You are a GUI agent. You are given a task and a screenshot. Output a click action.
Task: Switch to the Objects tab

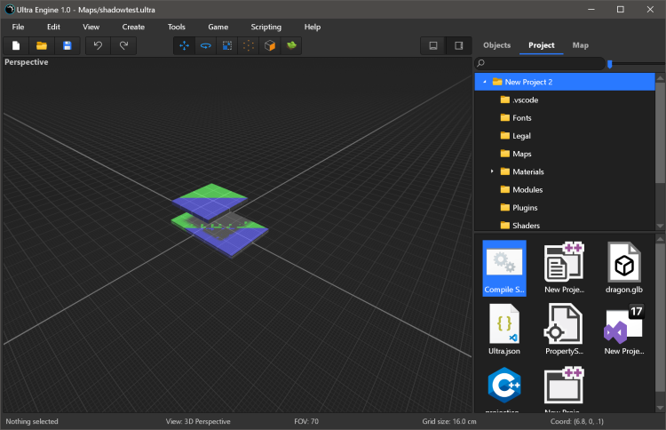pos(496,45)
